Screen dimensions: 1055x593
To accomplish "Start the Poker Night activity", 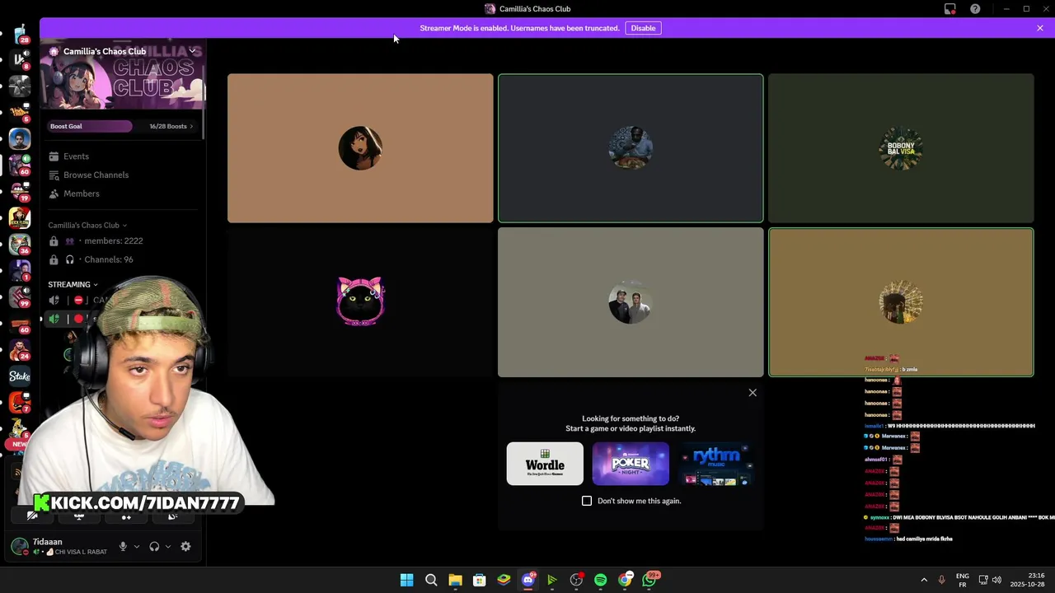I will click(x=631, y=464).
